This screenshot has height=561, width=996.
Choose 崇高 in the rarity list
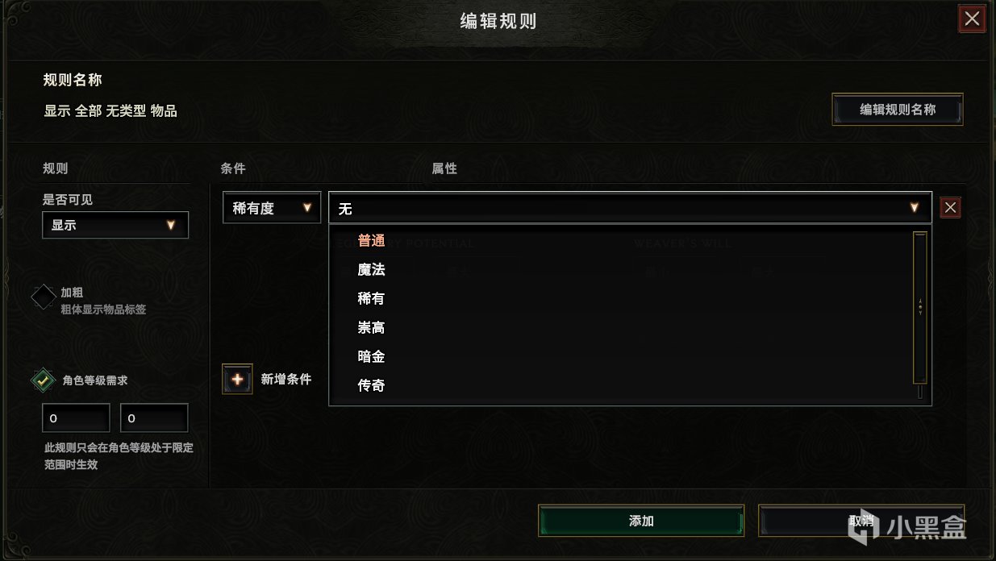coord(371,328)
